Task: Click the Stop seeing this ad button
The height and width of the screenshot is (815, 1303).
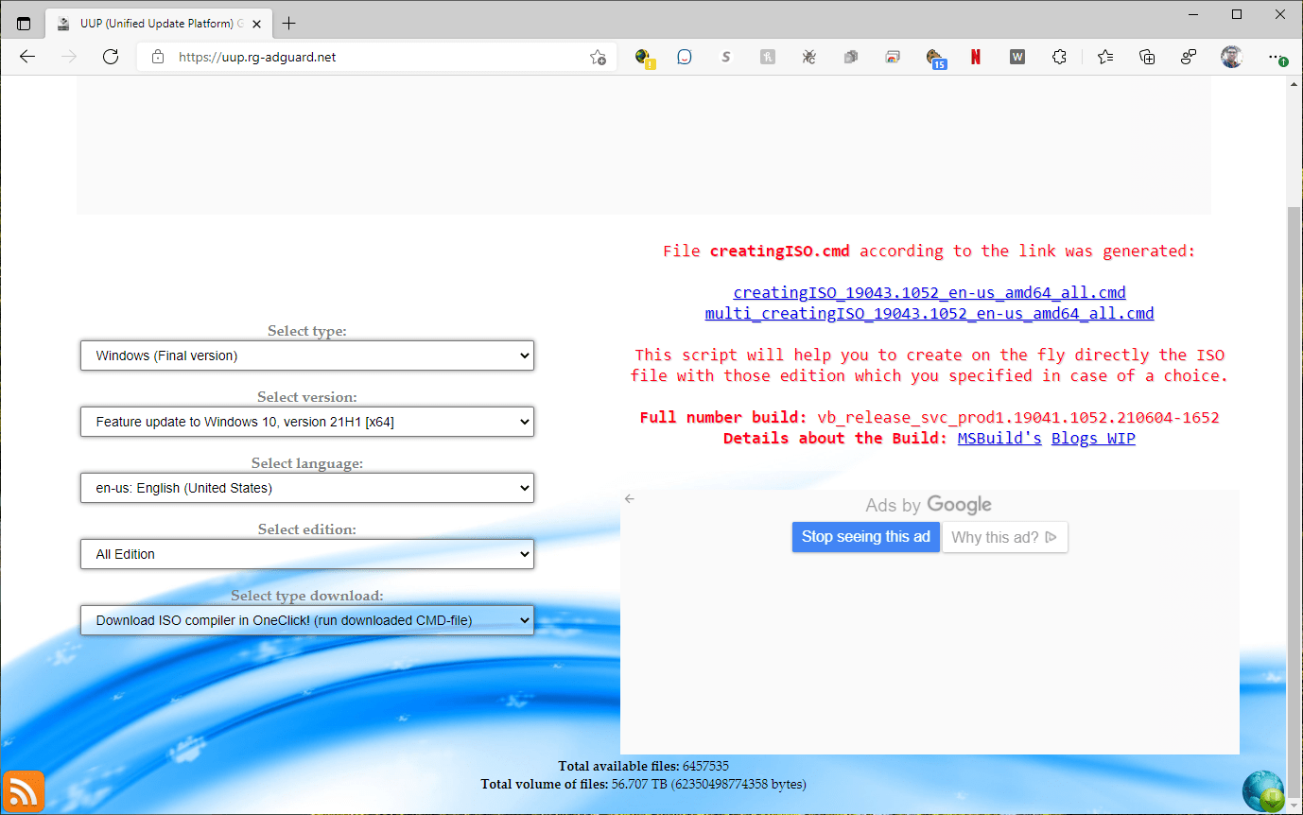Action: [x=865, y=537]
